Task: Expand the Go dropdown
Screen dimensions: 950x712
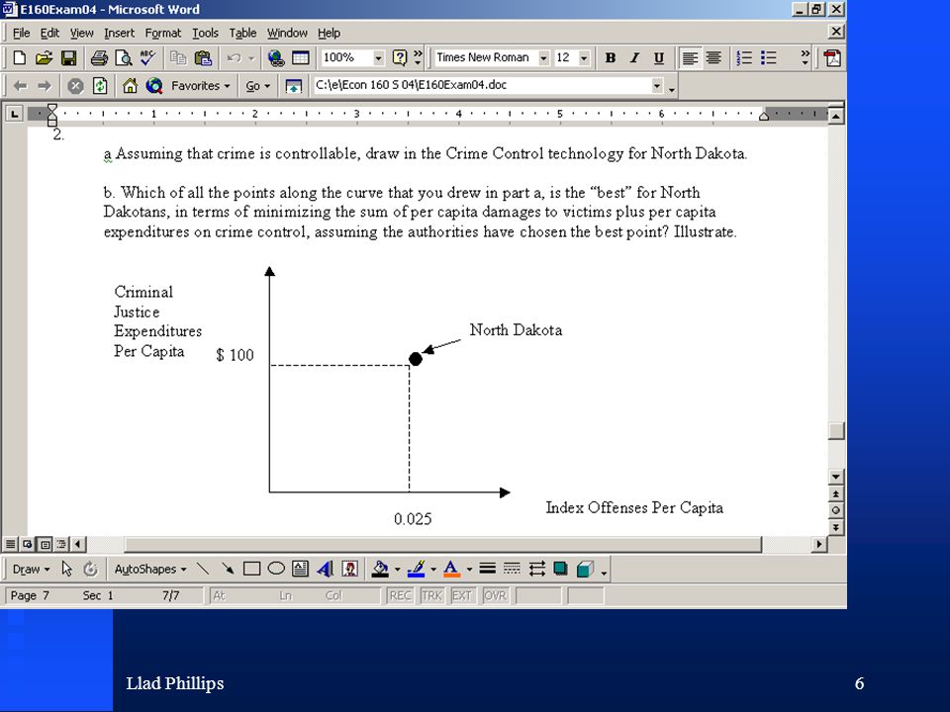Action: click(x=257, y=86)
